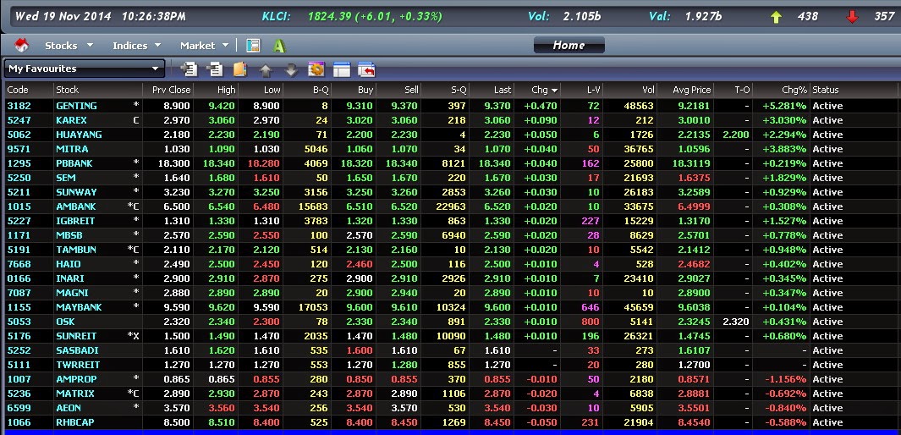Click the MAGNI stock name
Screen dimensions: 901x435
coord(72,293)
